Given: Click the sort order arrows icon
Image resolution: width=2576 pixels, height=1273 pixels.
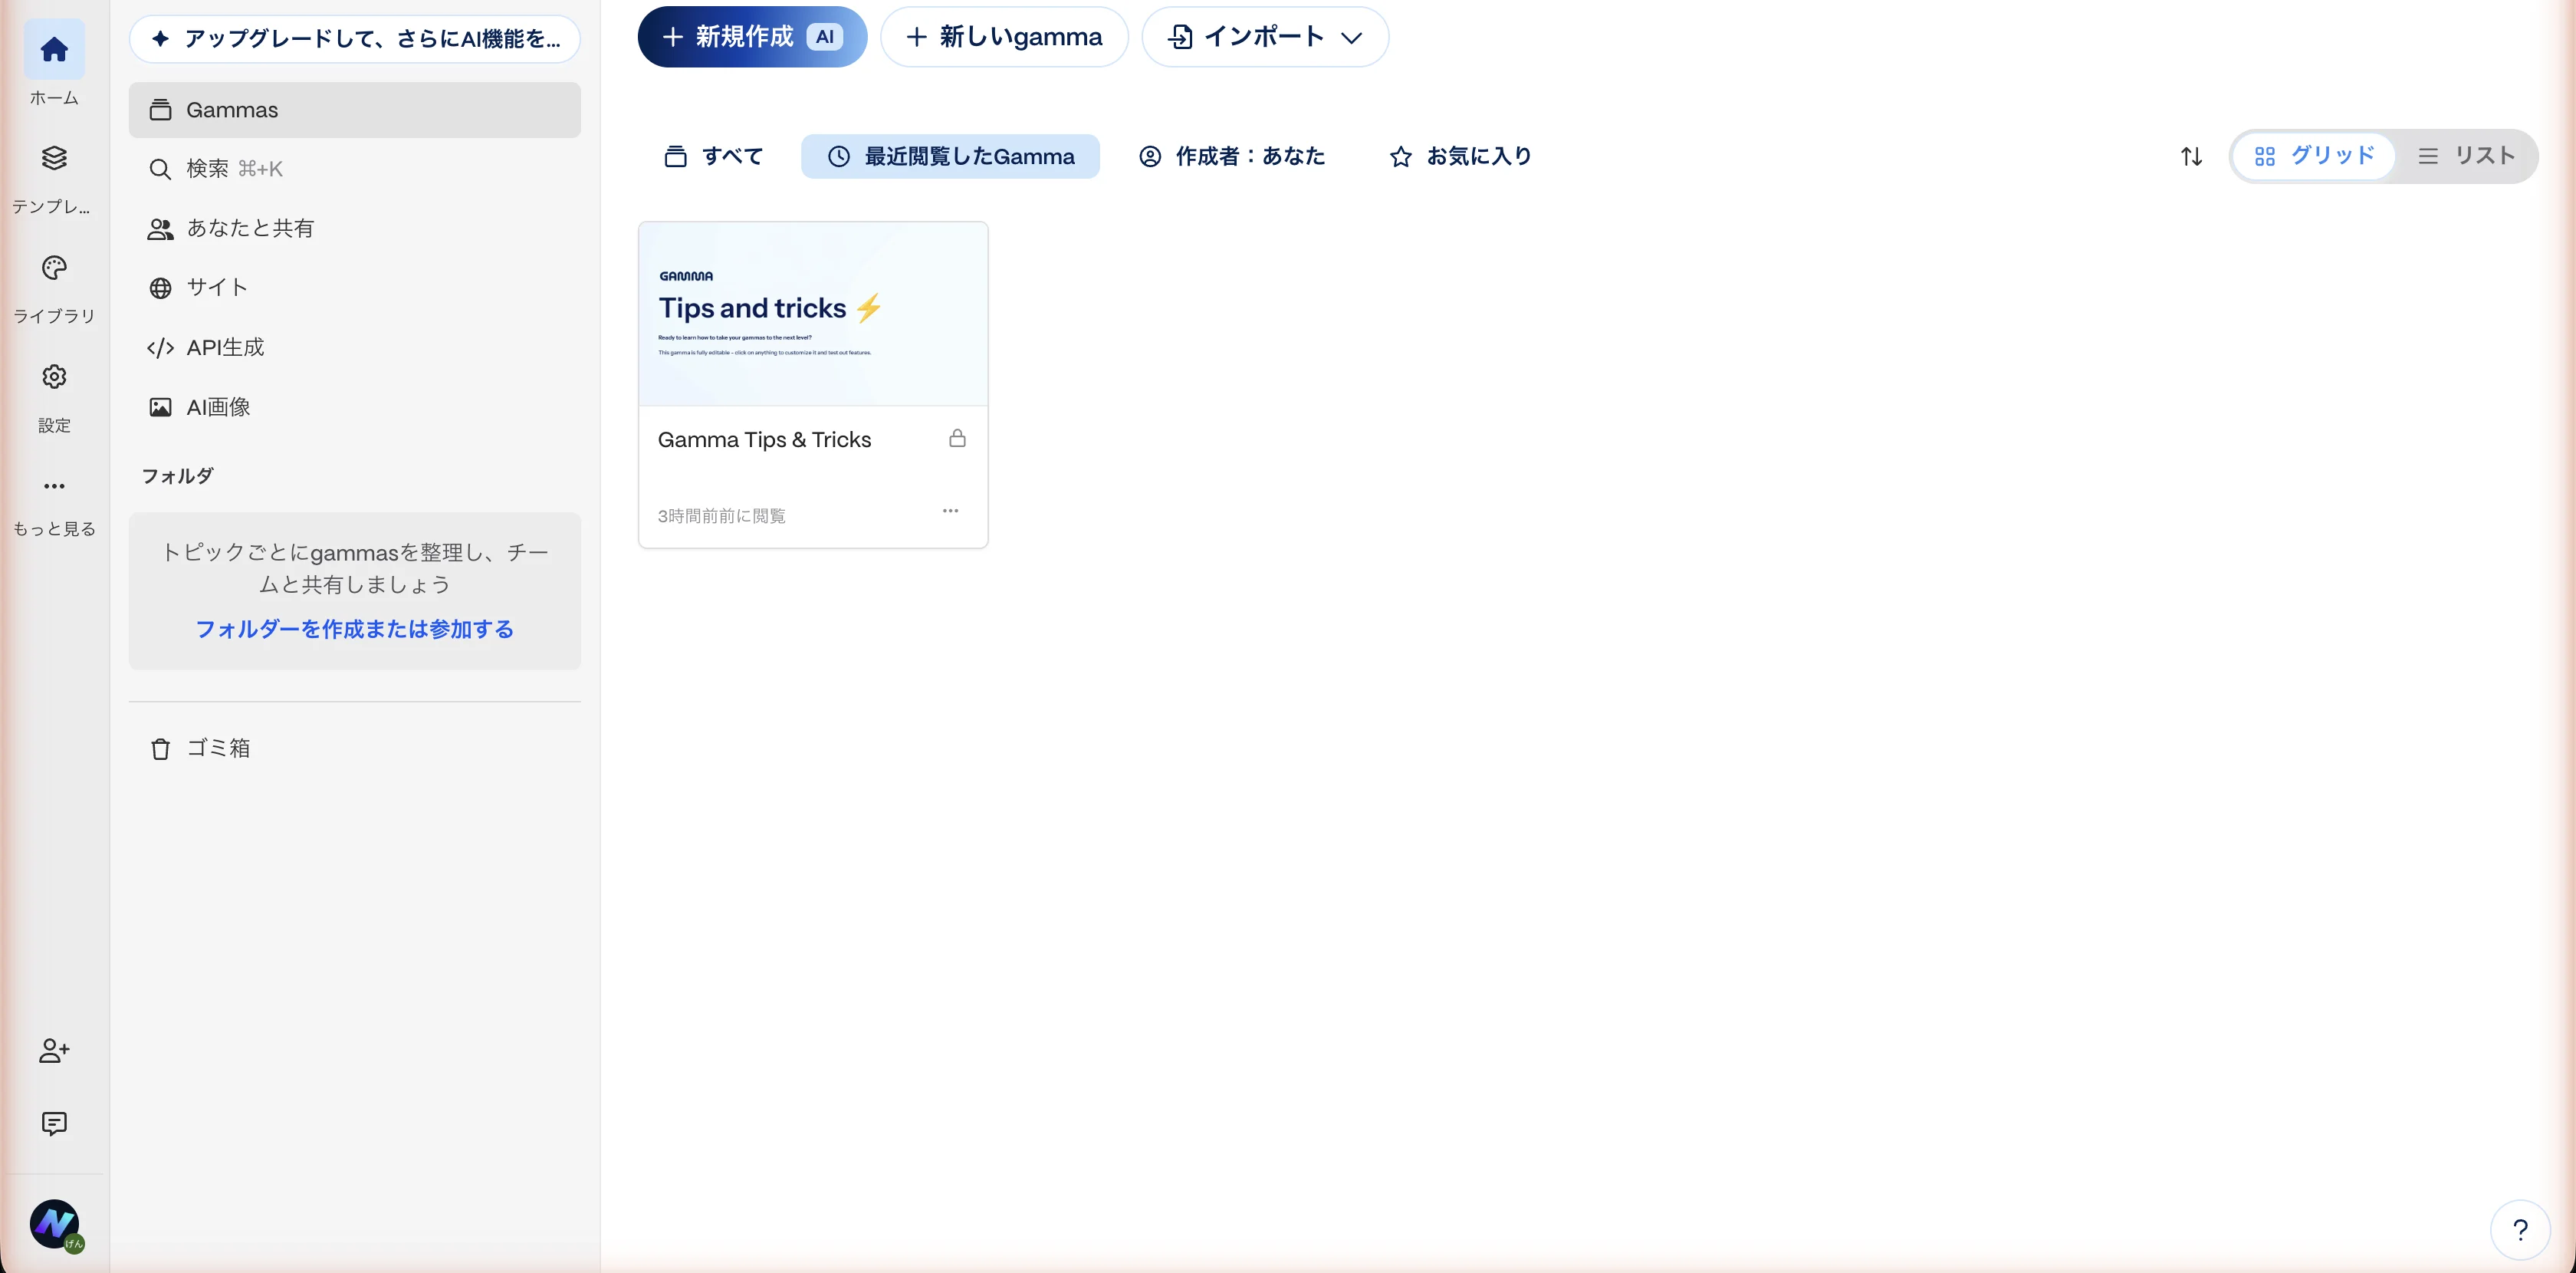Looking at the screenshot, I should [2191, 156].
